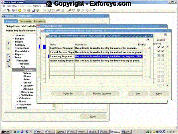Click the Windows Start button
178x134 pixels.
pyautogui.click(x=5, y=131)
